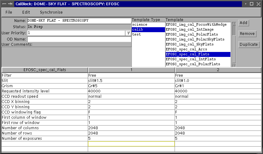Open the Edit menu
This screenshot has width=263, height=154.
click(26, 12)
